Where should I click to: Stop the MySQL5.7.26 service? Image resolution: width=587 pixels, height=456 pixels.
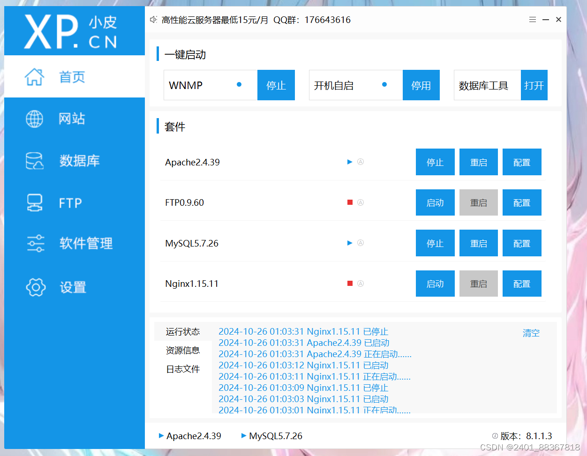(x=435, y=243)
